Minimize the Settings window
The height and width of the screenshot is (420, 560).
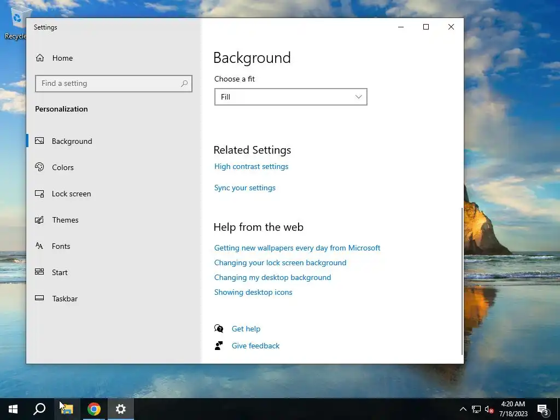pos(401,27)
